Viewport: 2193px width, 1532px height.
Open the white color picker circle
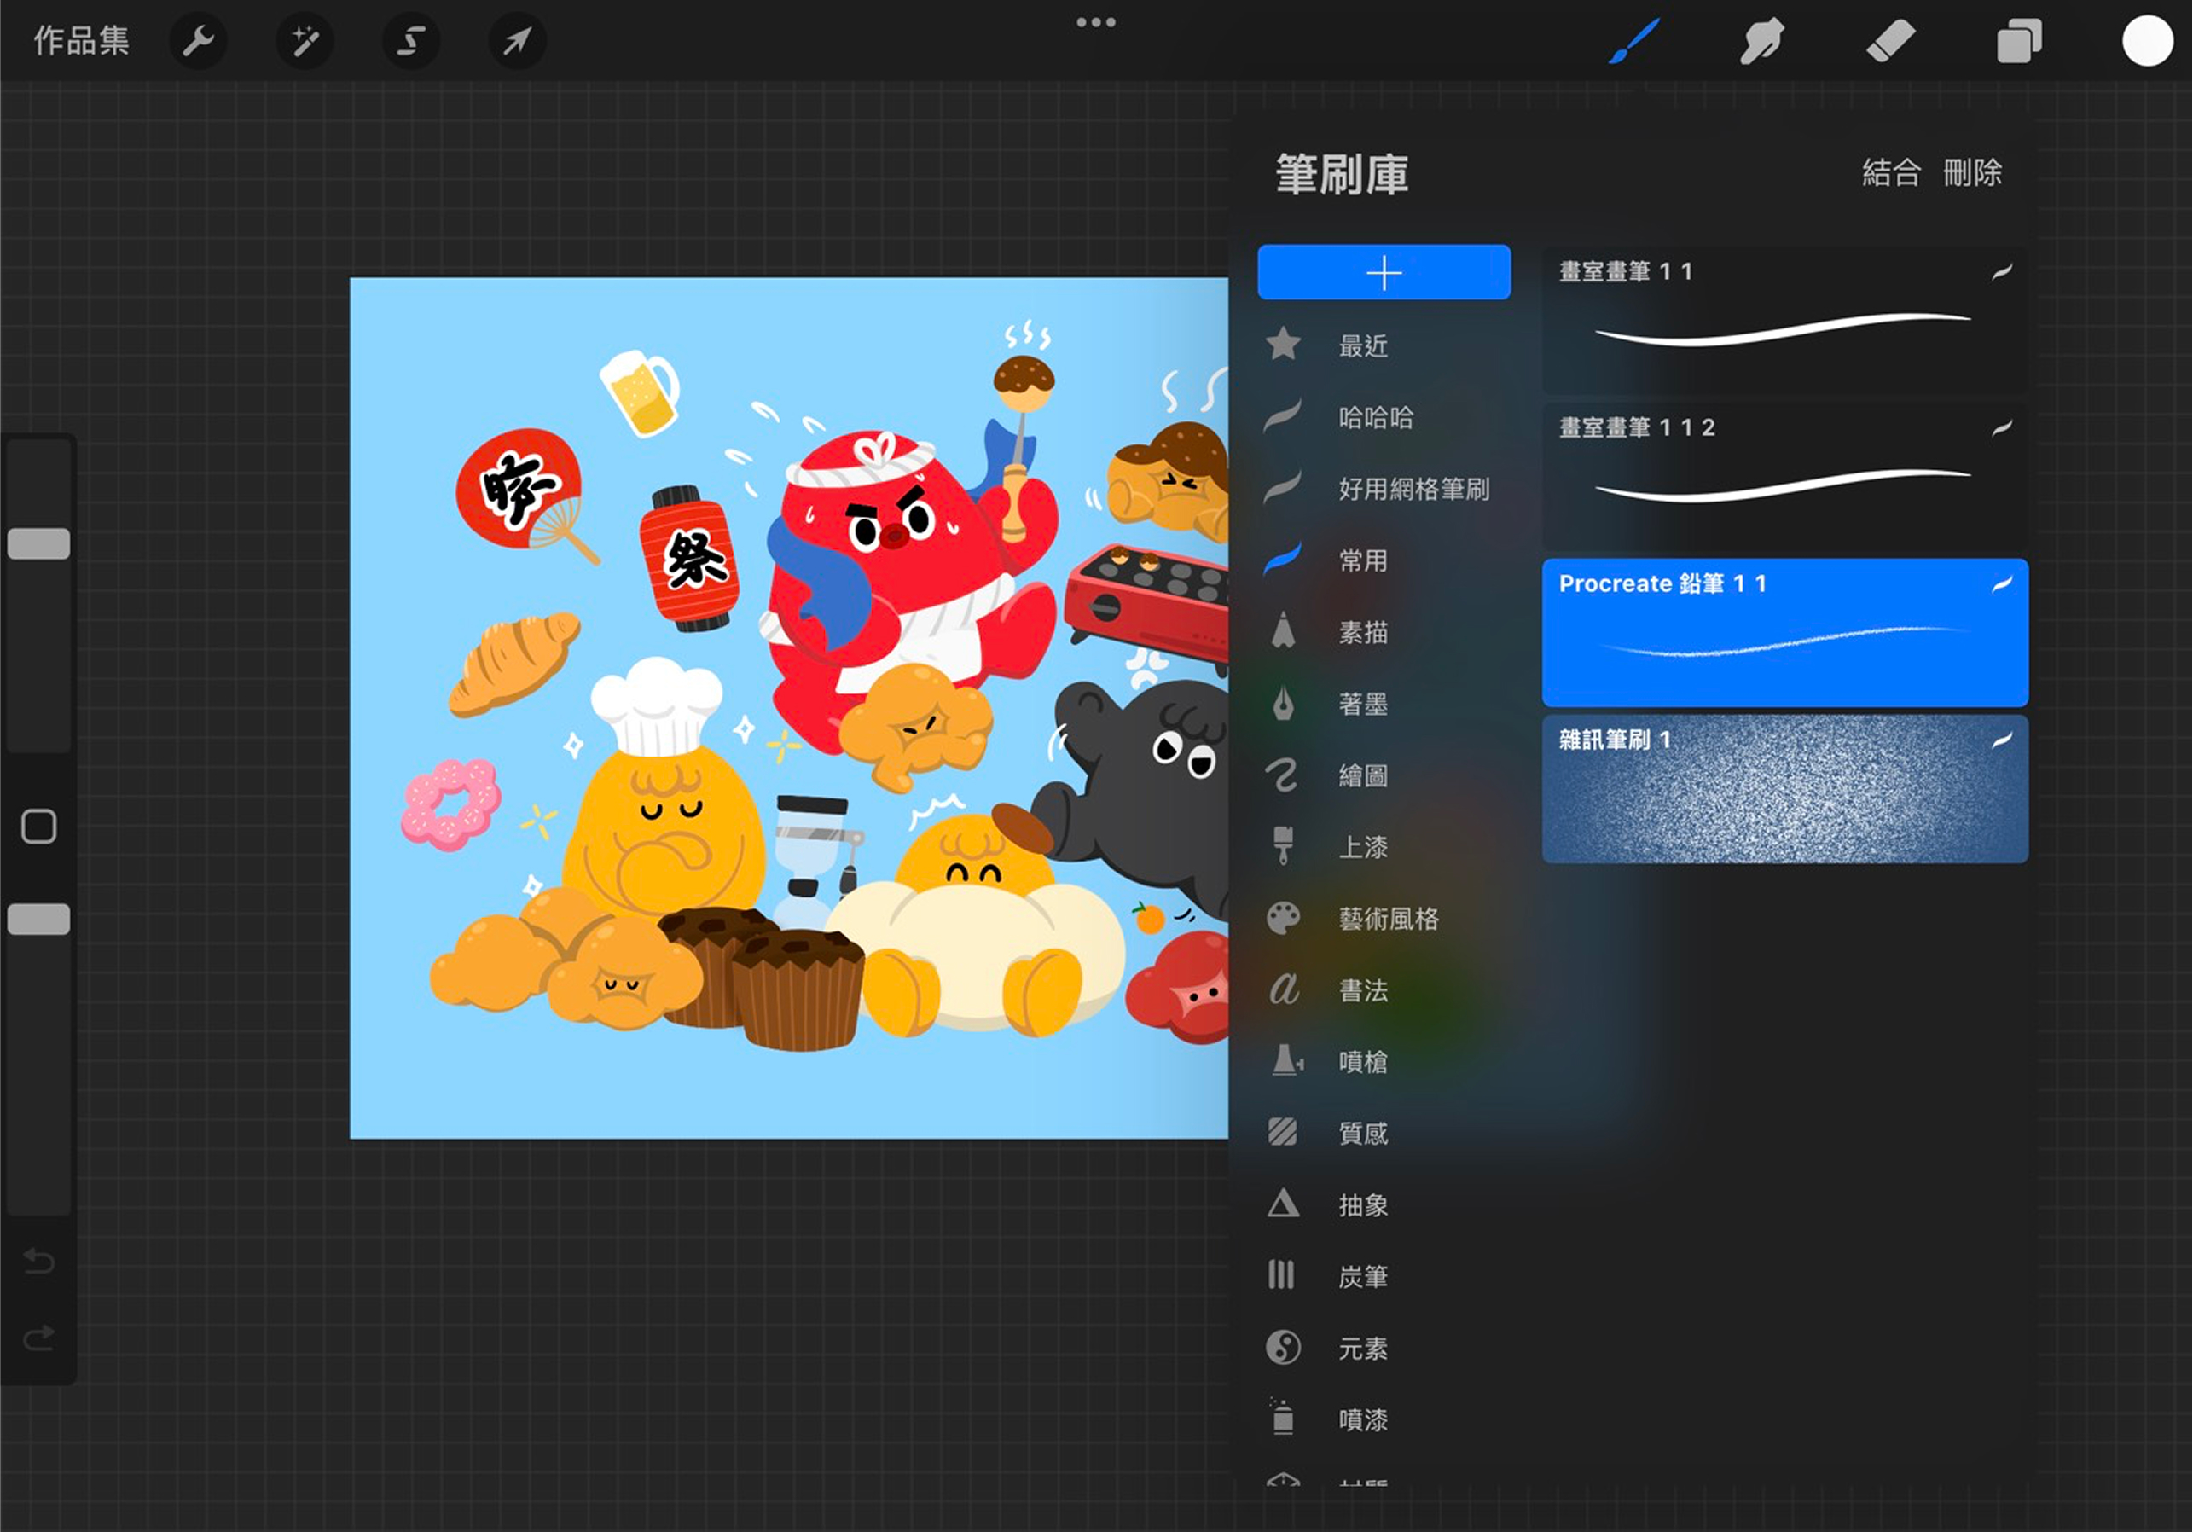[2146, 41]
